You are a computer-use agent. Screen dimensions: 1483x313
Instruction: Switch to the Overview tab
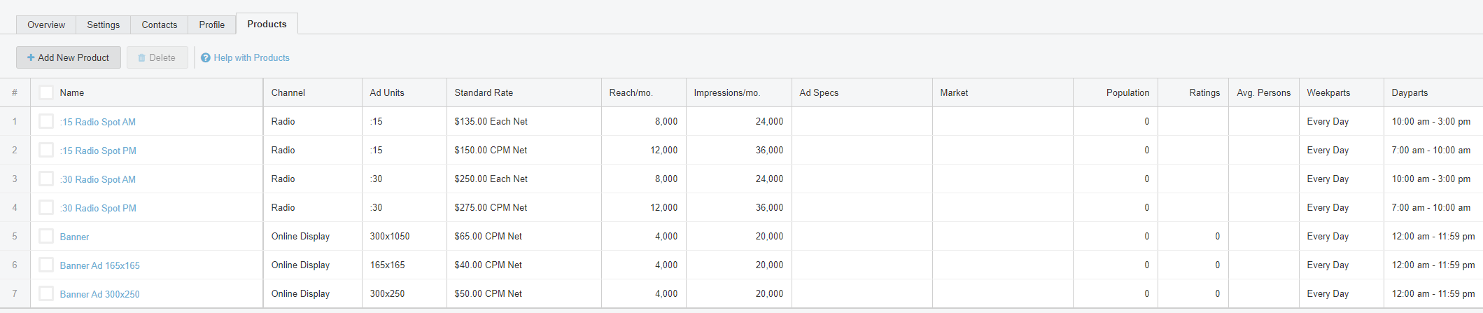click(46, 25)
